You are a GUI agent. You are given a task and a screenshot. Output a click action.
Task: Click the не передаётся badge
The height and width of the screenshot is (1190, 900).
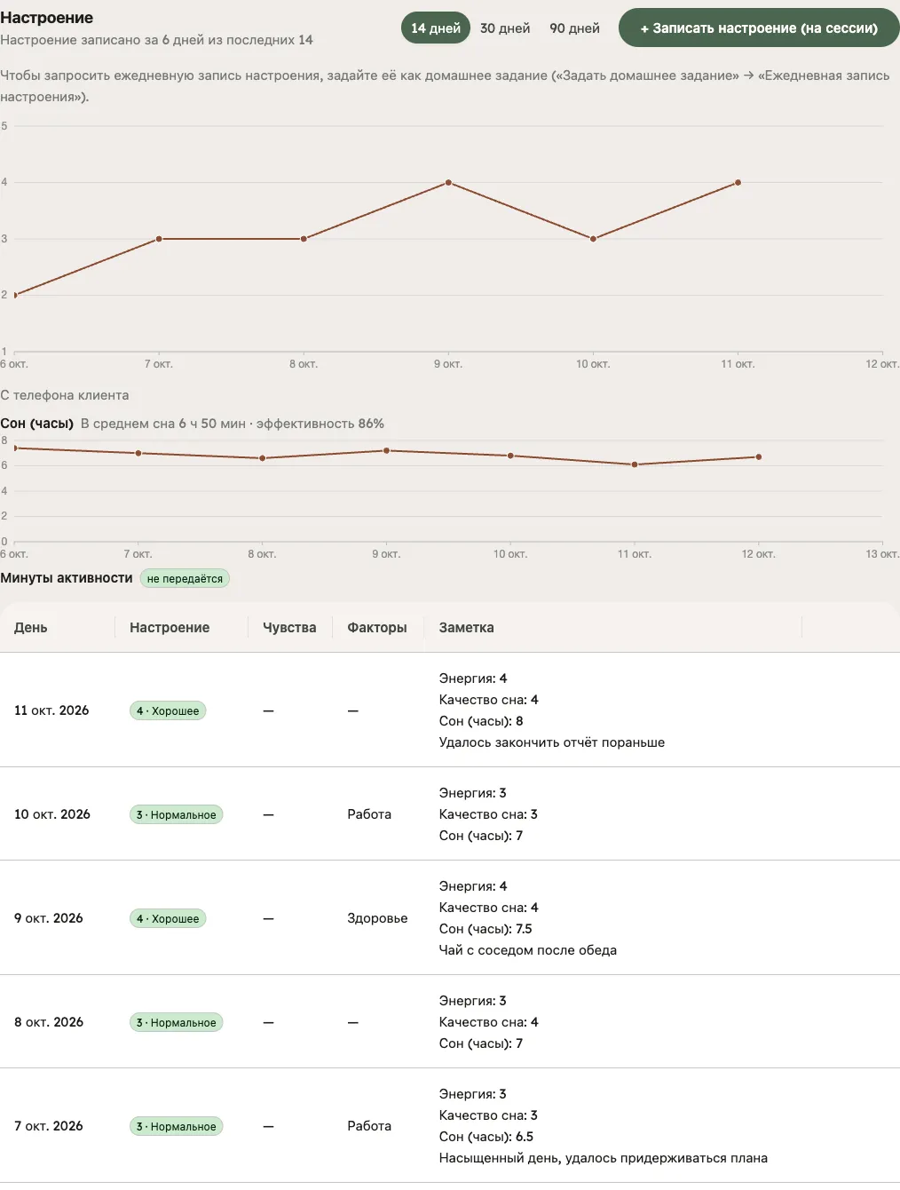pos(185,579)
